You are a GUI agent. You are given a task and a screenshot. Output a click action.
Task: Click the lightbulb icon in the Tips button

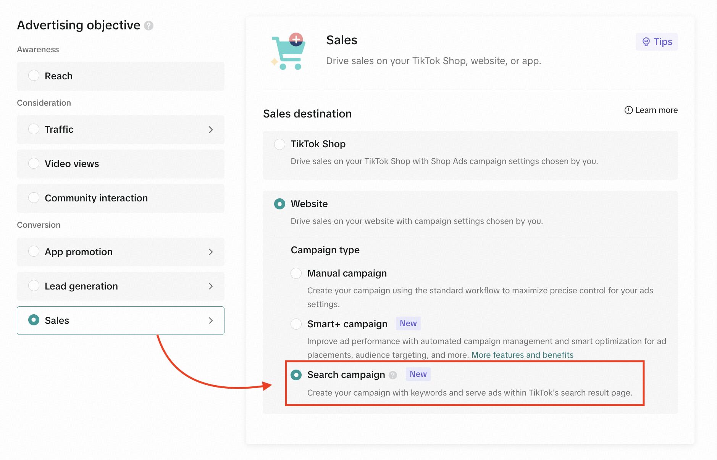(646, 42)
